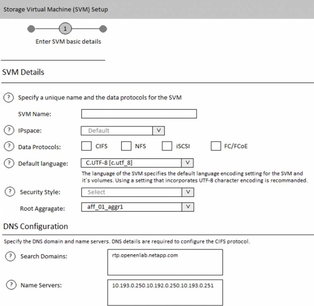Image resolution: width=314 pixels, height=306 pixels.
Task: Click step 1 circle in wizard
Action: point(65,29)
